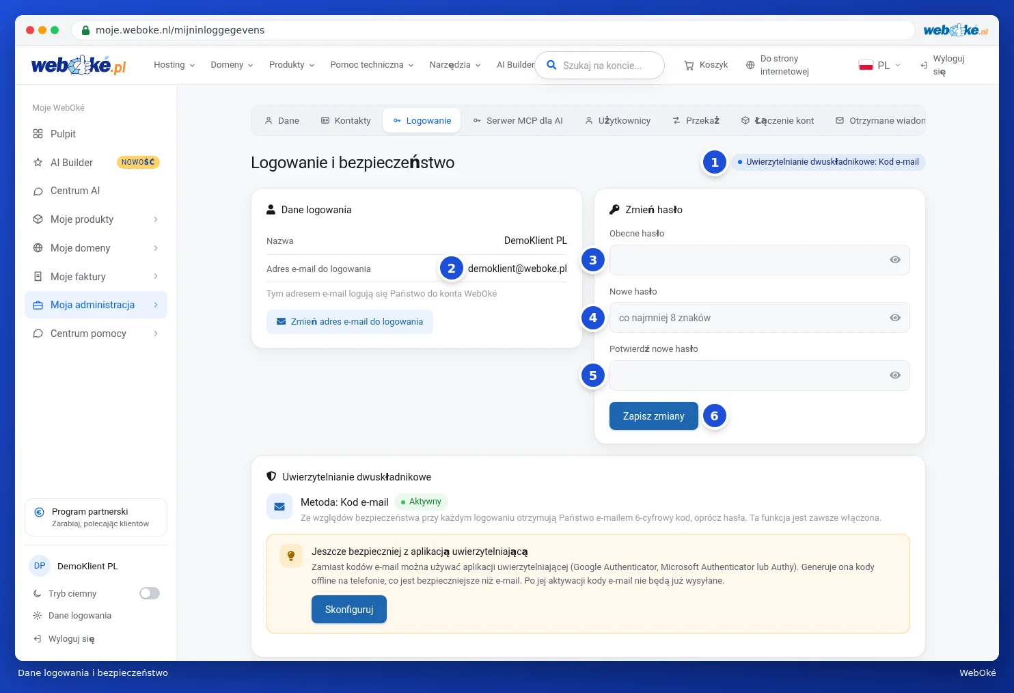
Task: Open the Produkty dropdown menu
Action: coord(292,65)
